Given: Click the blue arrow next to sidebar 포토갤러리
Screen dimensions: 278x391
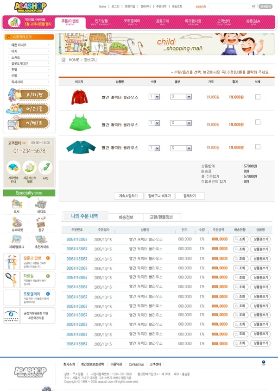Looking at the screenshot, I should tap(48, 294).
